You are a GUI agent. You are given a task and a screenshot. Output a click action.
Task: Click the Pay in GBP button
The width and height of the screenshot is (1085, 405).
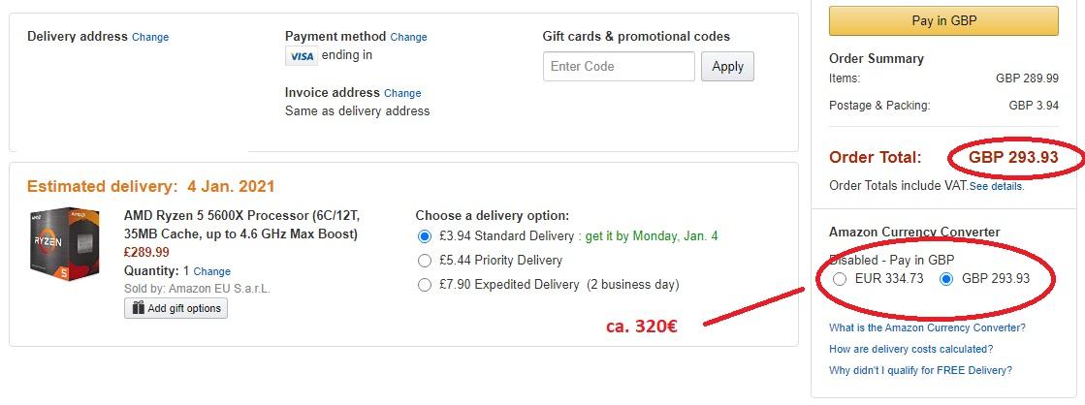tap(943, 20)
